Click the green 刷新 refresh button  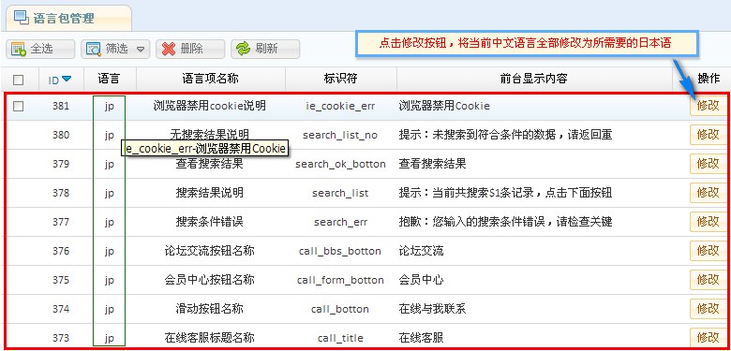(x=265, y=49)
